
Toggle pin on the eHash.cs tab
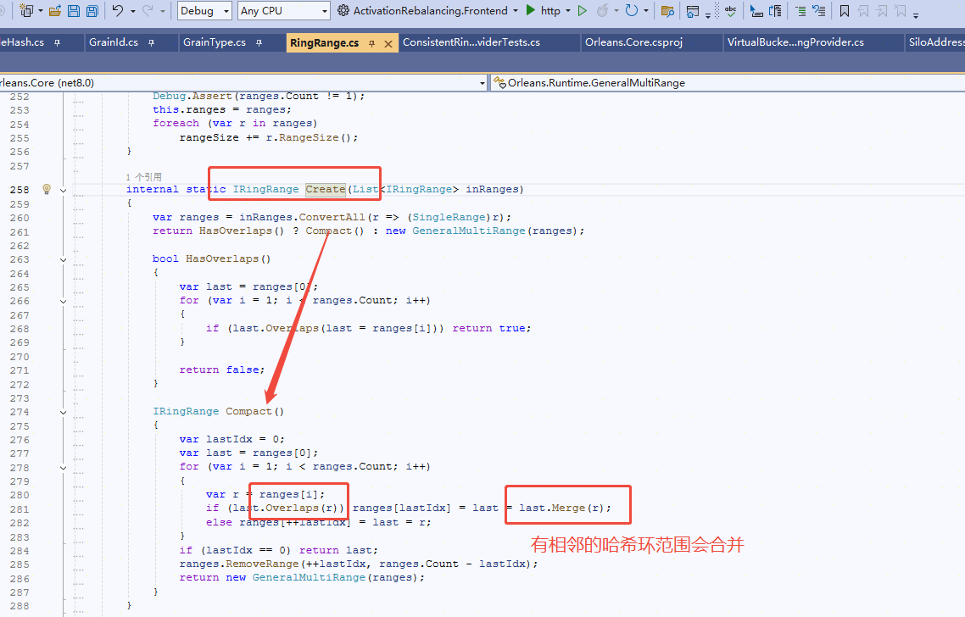coord(57,43)
